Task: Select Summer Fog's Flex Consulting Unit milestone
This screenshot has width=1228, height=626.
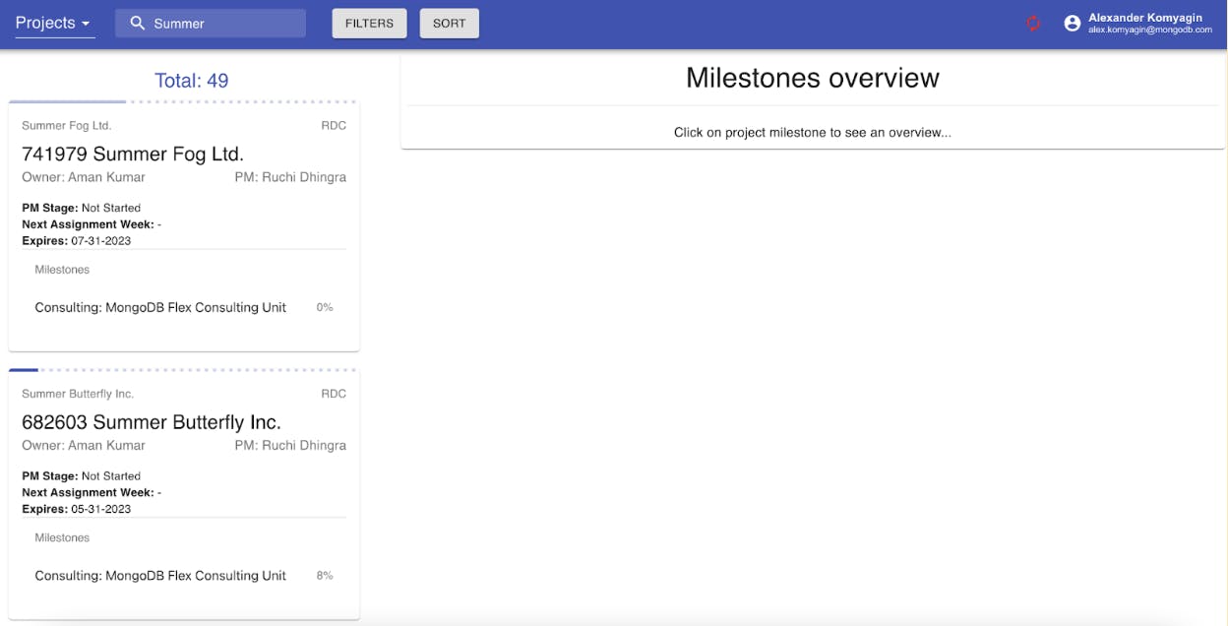Action: pos(160,307)
